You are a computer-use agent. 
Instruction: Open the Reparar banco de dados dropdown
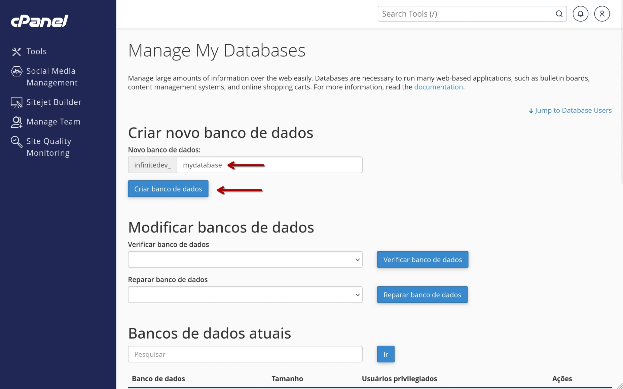[x=245, y=294]
